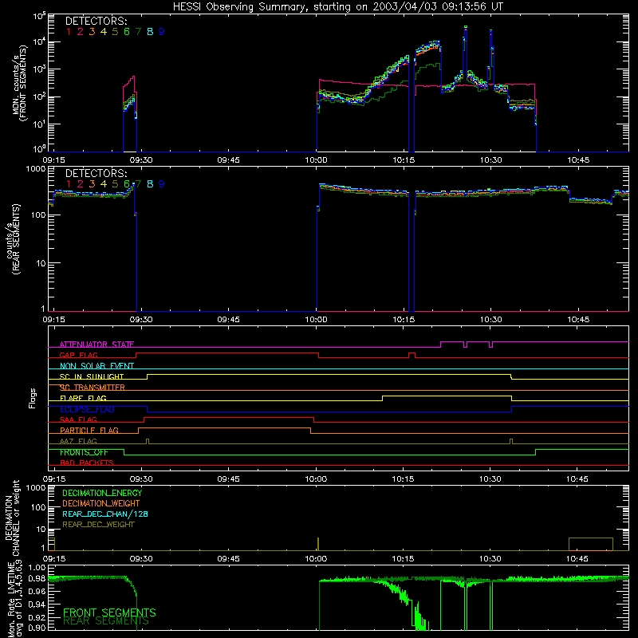Pick detector 3 in front segments legend
Image resolution: width=638 pixels, height=638 pixels.
coord(92,32)
